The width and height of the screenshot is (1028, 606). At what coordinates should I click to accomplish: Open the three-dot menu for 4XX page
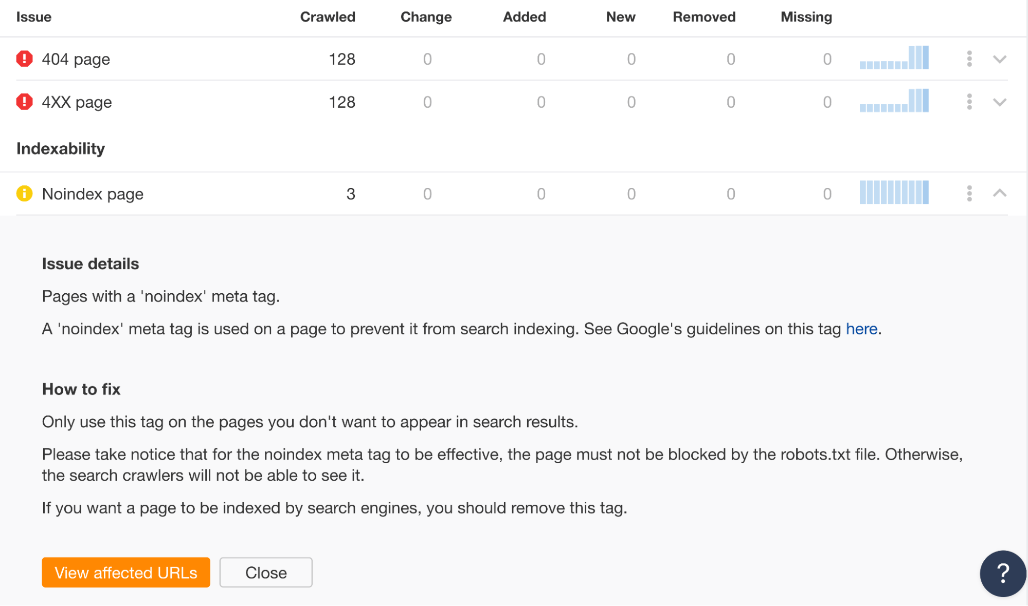tap(969, 102)
